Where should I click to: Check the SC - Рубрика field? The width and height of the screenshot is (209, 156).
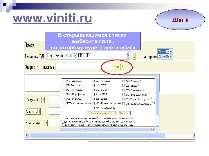click(93, 81)
